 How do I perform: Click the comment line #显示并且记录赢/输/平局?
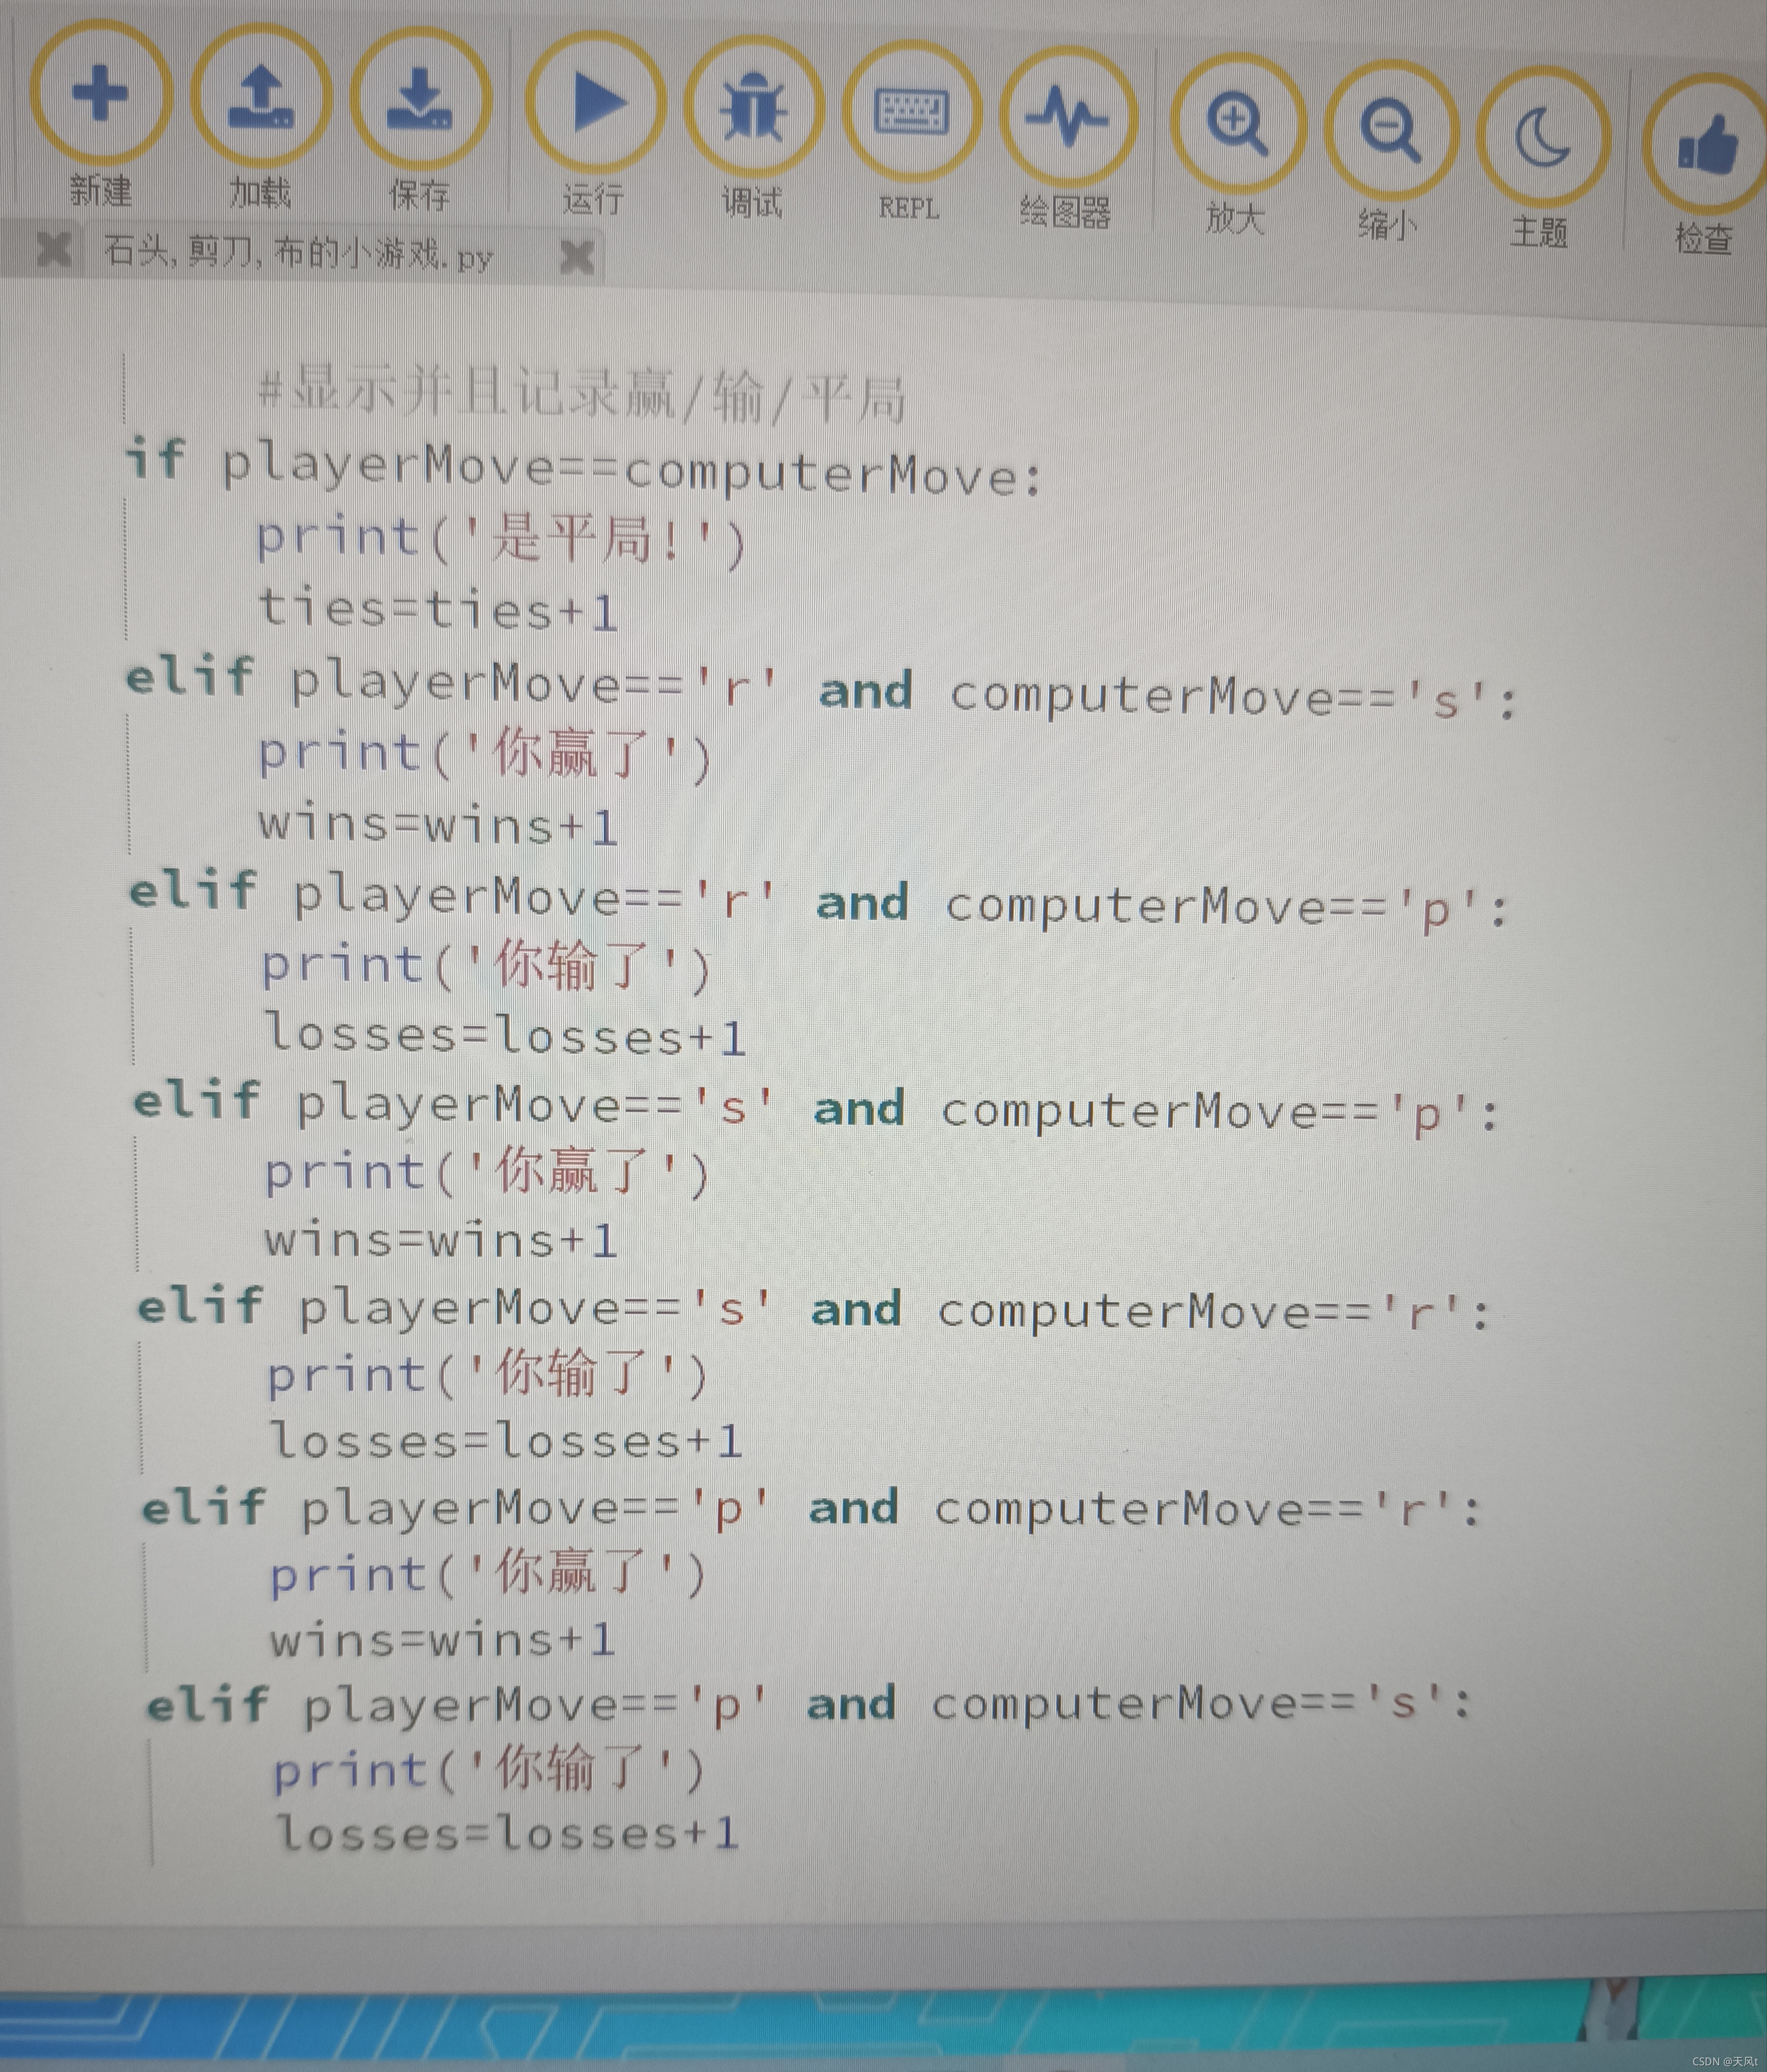point(582,394)
